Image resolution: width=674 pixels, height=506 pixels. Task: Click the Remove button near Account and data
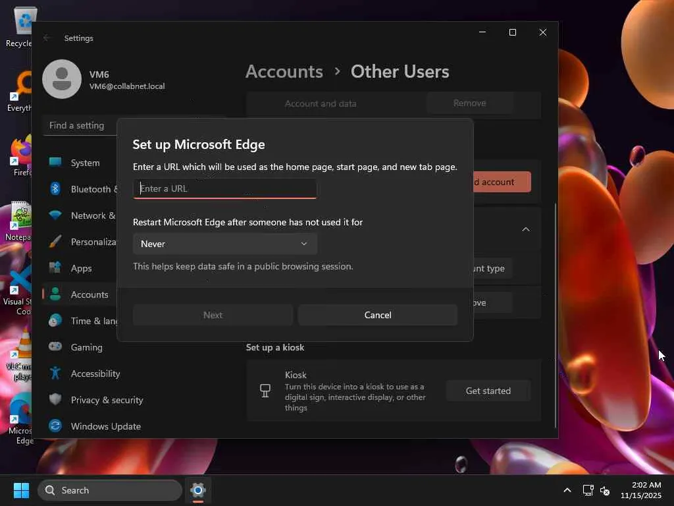[469, 103]
